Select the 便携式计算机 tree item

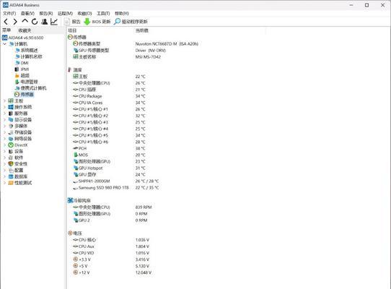(x=33, y=88)
